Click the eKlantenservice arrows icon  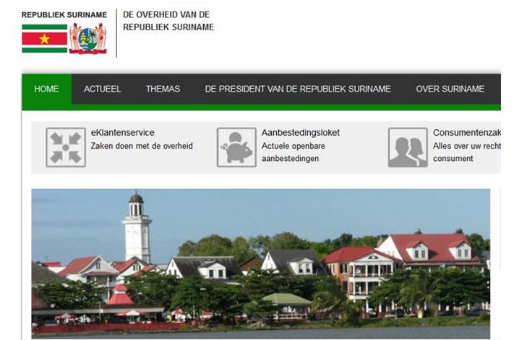[x=66, y=147]
